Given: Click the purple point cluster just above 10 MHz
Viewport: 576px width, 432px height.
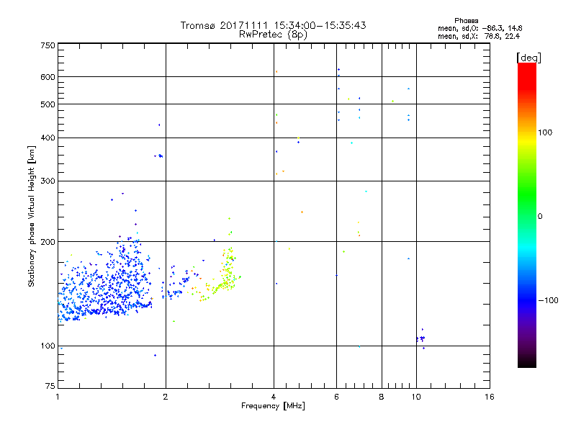Looking at the screenshot, I should click(421, 338).
